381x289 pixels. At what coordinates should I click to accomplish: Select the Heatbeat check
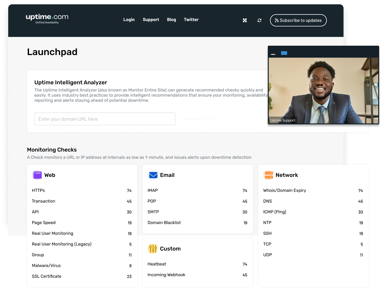pyautogui.click(x=197, y=264)
